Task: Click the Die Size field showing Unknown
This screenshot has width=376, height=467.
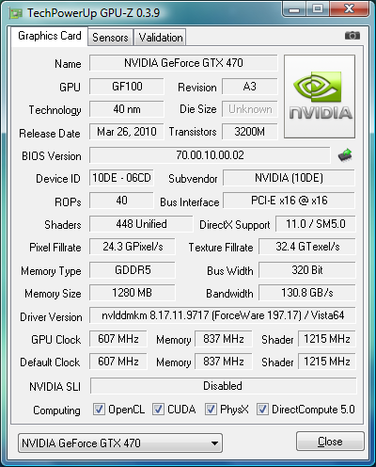Action: coord(250,109)
